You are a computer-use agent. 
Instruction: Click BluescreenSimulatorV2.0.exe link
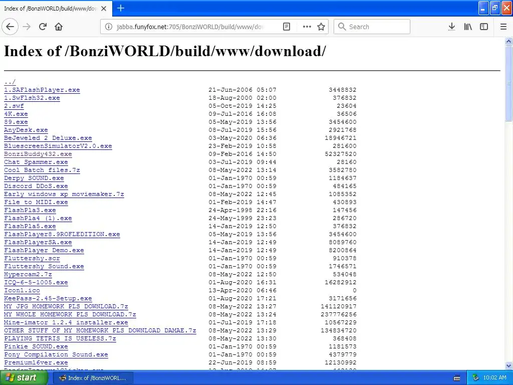click(x=58, y=146)
